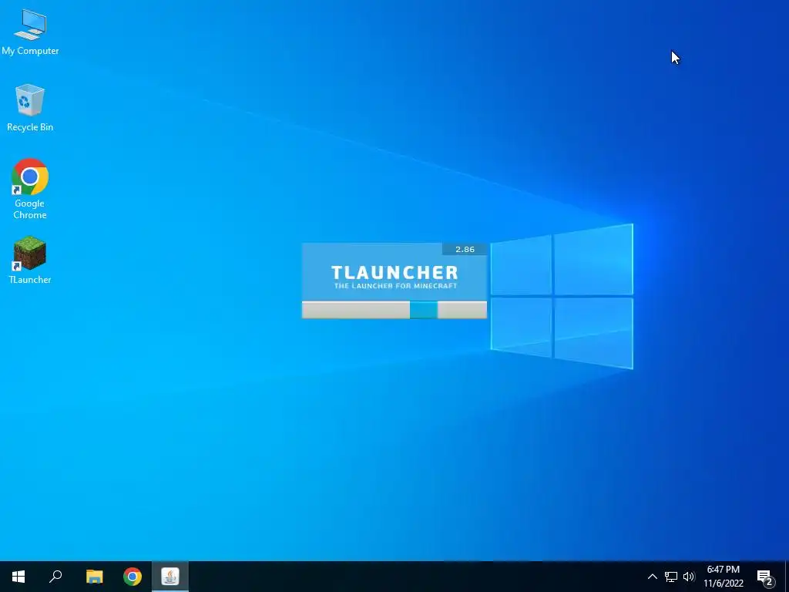Show hidden system tray icons
The image size is (789, 592).
pos(652,577)
